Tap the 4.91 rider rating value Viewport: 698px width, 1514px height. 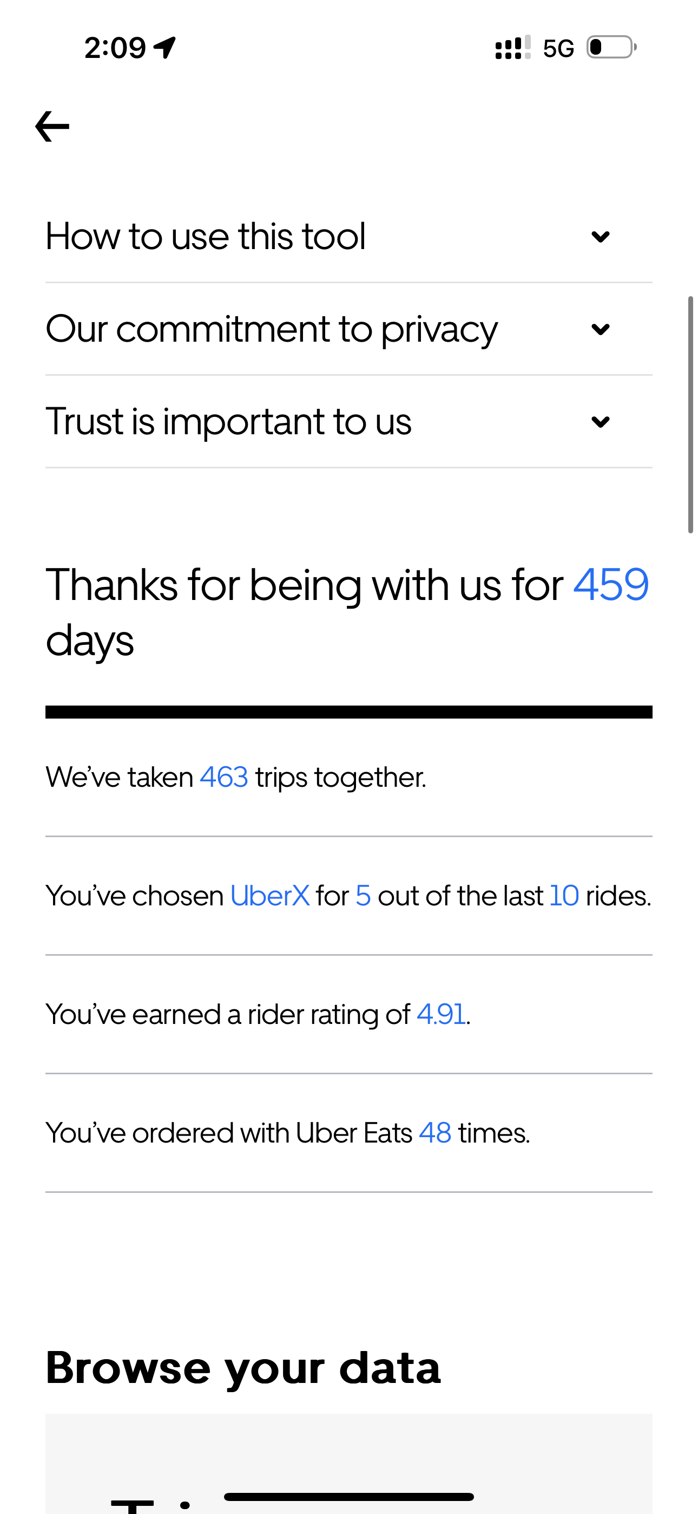pos(441,1014)
